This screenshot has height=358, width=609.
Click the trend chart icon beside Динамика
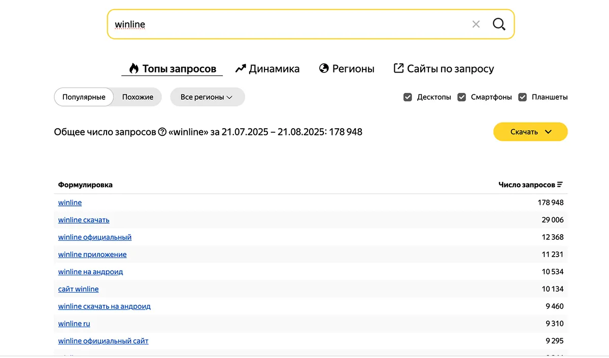pyautogui.click(x=240, y=68)
